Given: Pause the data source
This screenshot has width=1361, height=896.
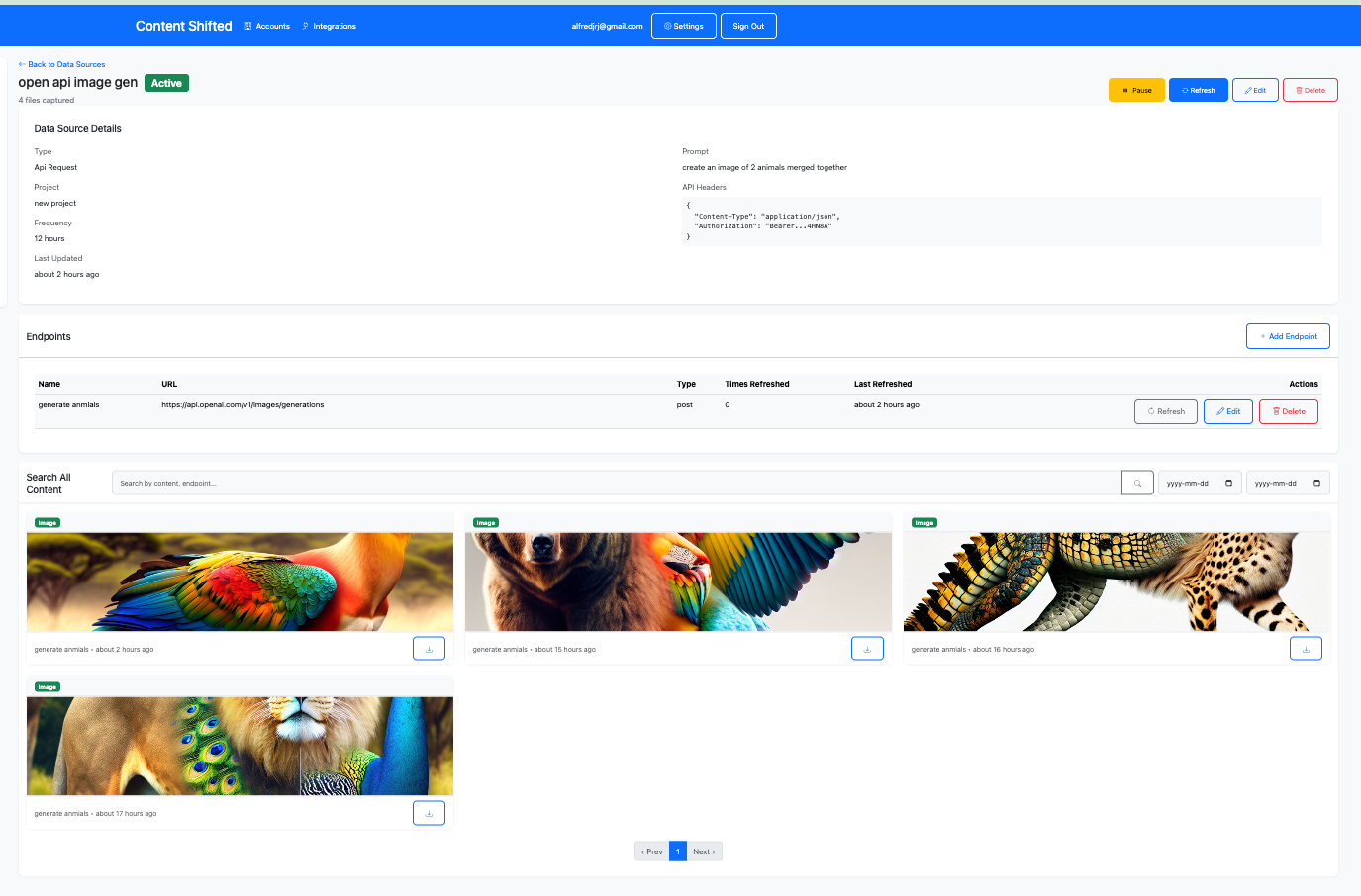Looking at the screenshot, I should pyautogui.click(x=1136, y=90).
